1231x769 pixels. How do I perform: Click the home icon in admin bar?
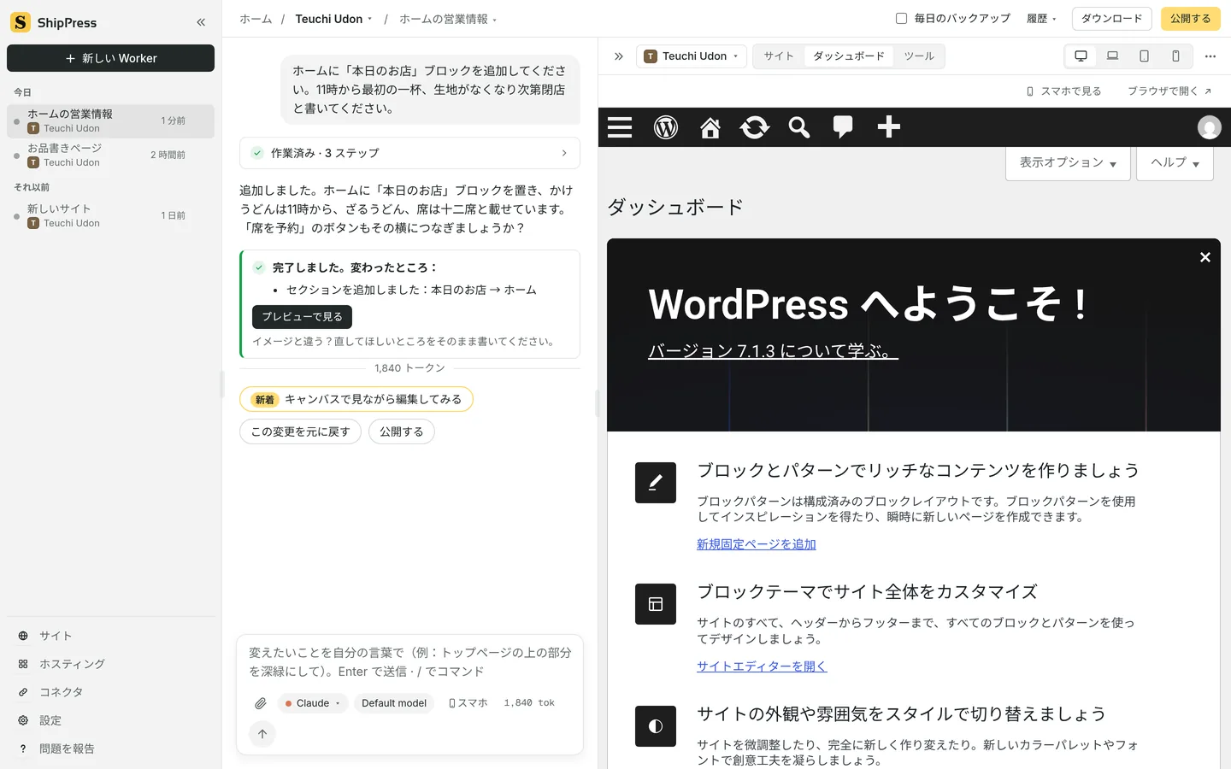click(710, 127)
